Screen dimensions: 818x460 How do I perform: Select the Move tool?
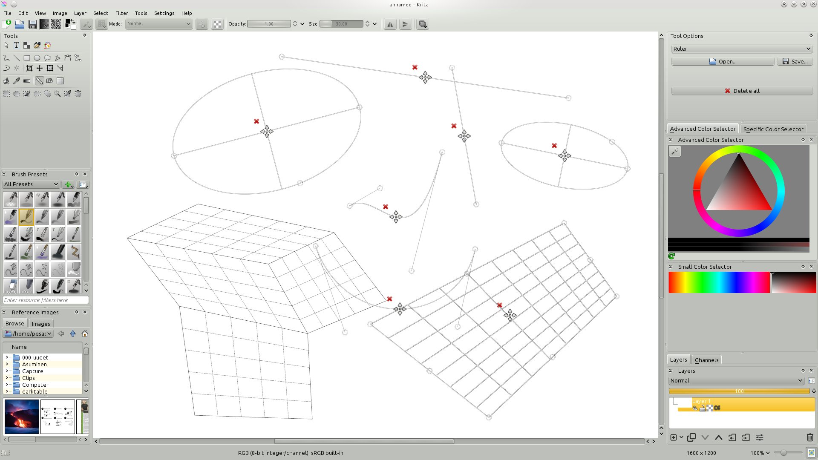39,68
